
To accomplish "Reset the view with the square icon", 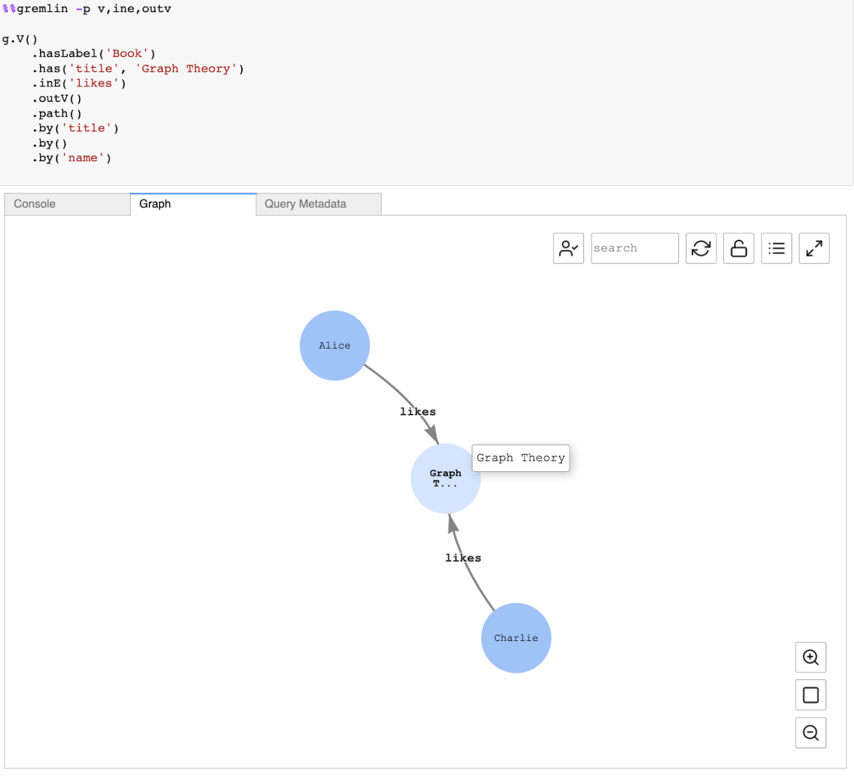I will pyautogui.click(x=810, y=695).
